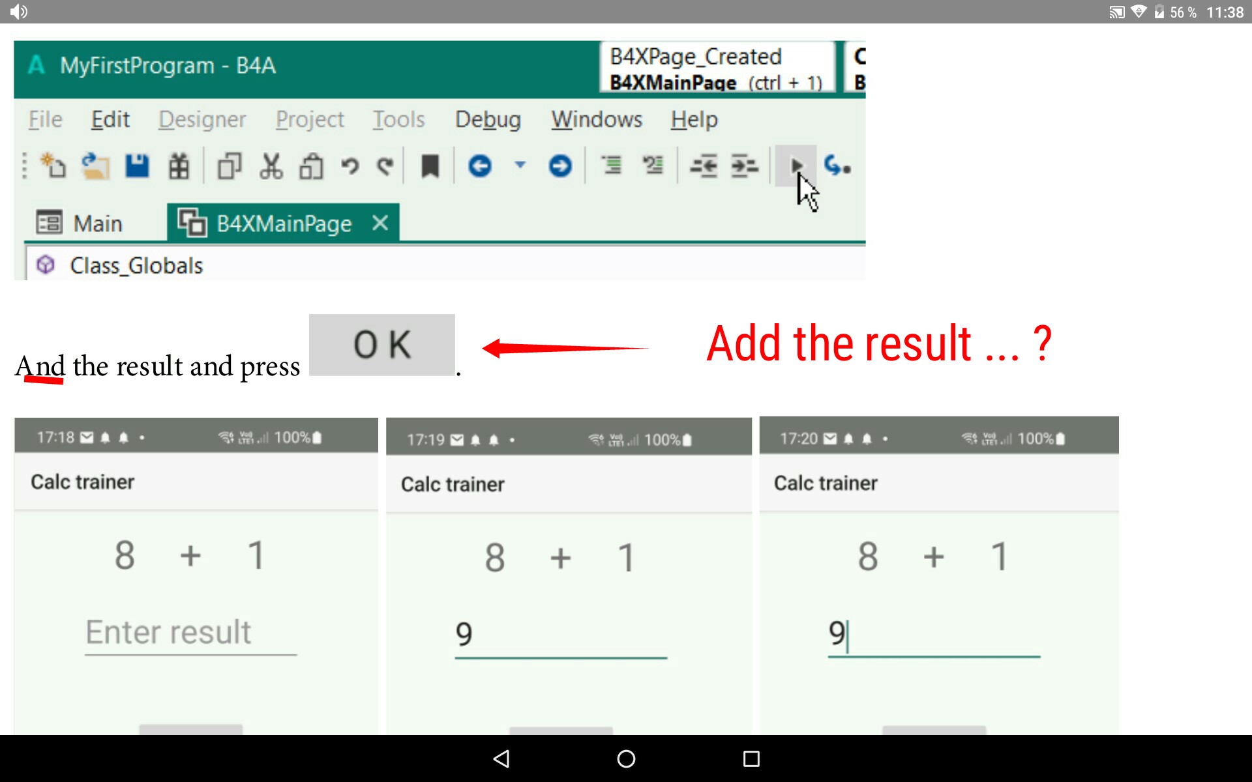This screenshot has height=782, width=1252.
Task: Click the Enter result input field
Action: [190, 632]
